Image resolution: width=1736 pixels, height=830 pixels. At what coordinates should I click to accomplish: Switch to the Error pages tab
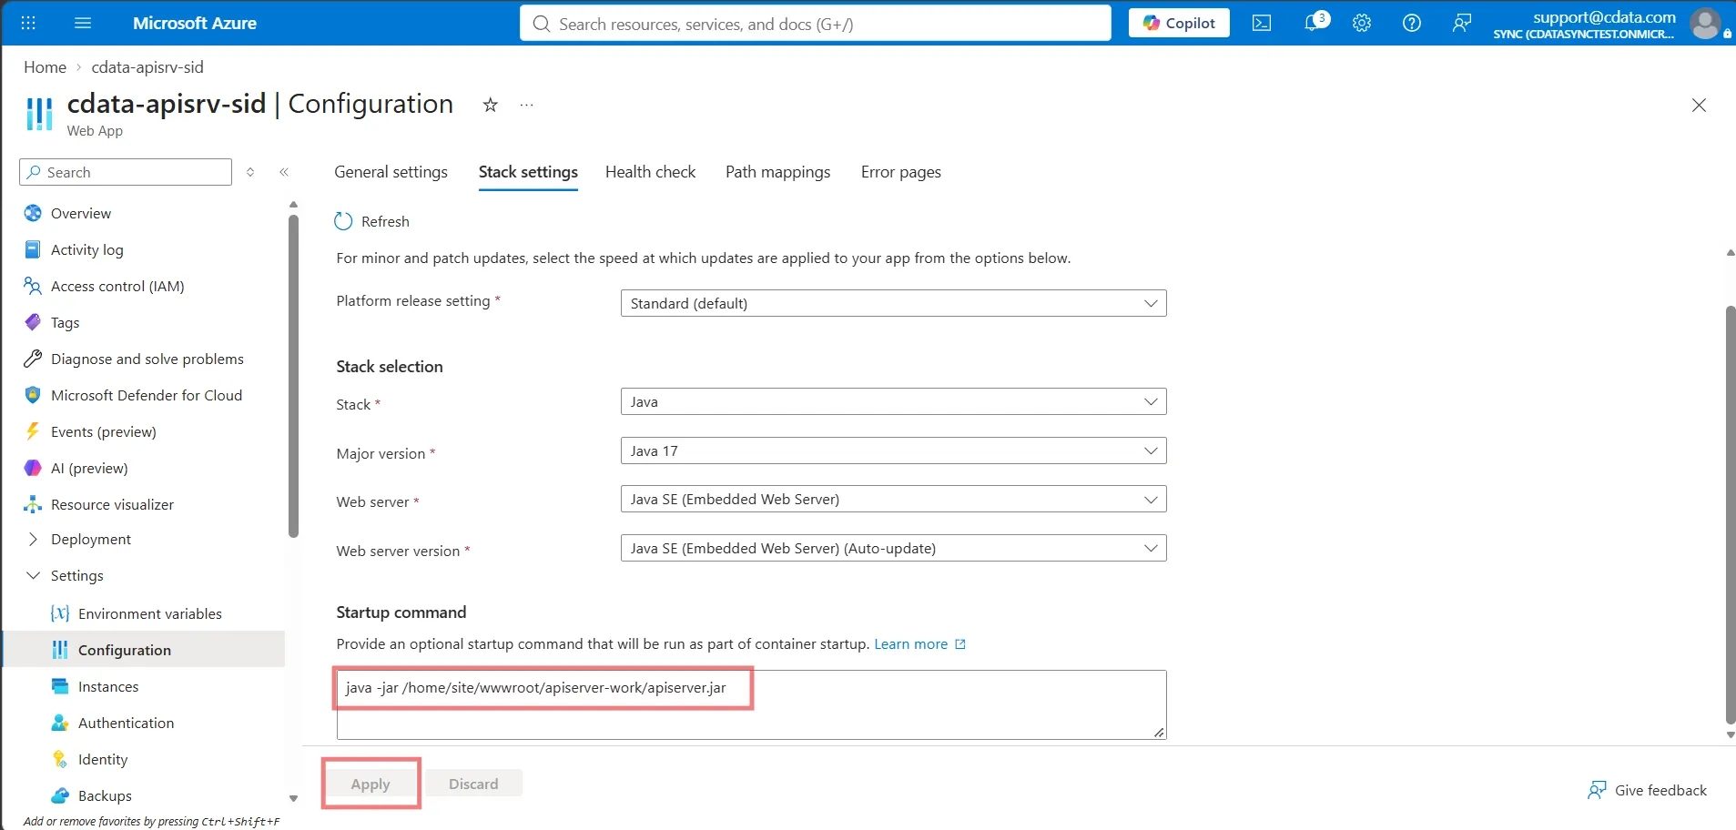click(x=901, y=172)
